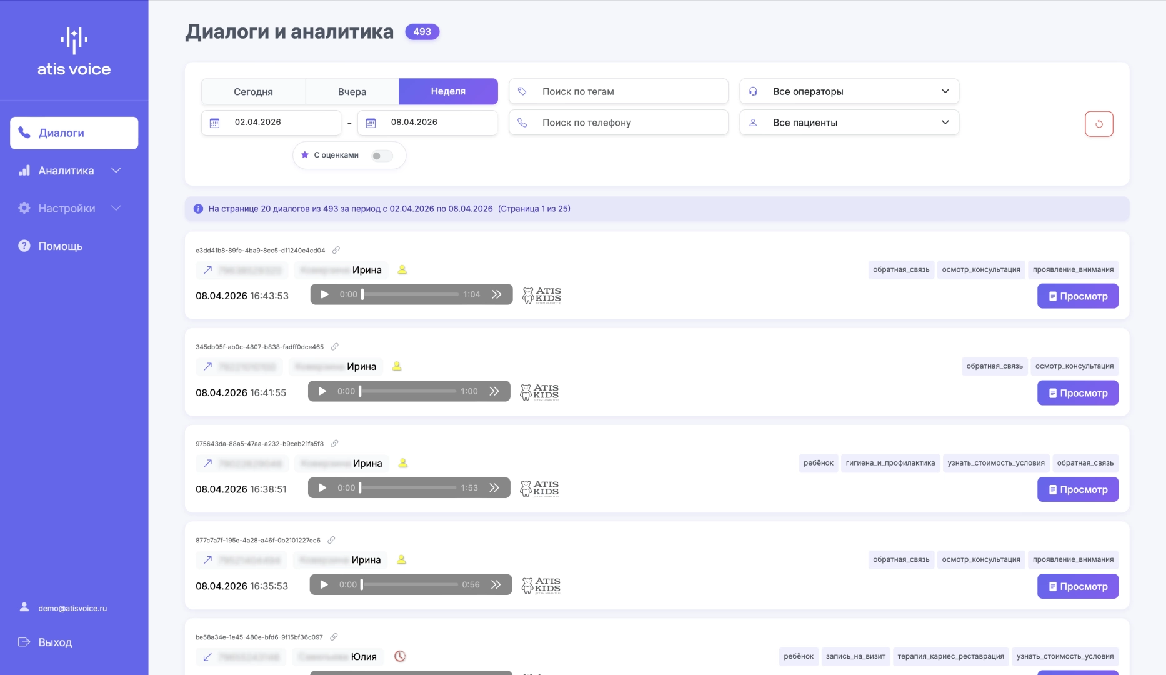Focus the 'Поиск по телефону' field
Image resolution: width=1166 pixels, height=675 pixels.
pyautogui.click(x=625, y=122)
